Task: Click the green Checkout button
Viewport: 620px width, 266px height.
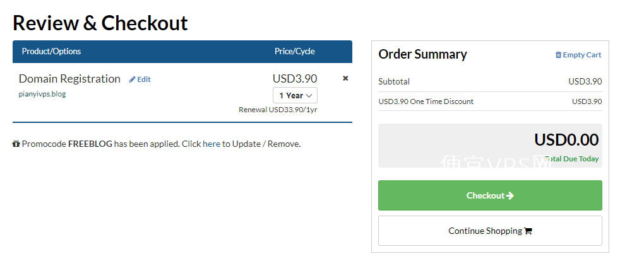Action: tap(490, 195)
